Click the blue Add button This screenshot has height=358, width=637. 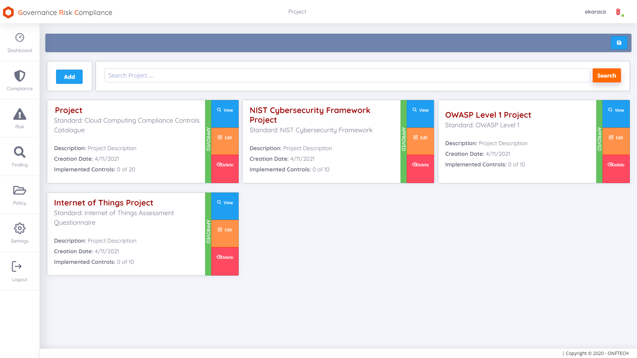pos(69,77)
